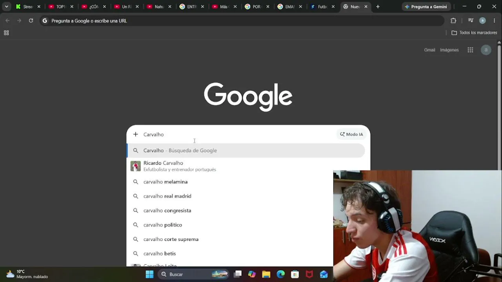
Task: Open Microsoft Store from the taskbar
Action: coord(295,274)
